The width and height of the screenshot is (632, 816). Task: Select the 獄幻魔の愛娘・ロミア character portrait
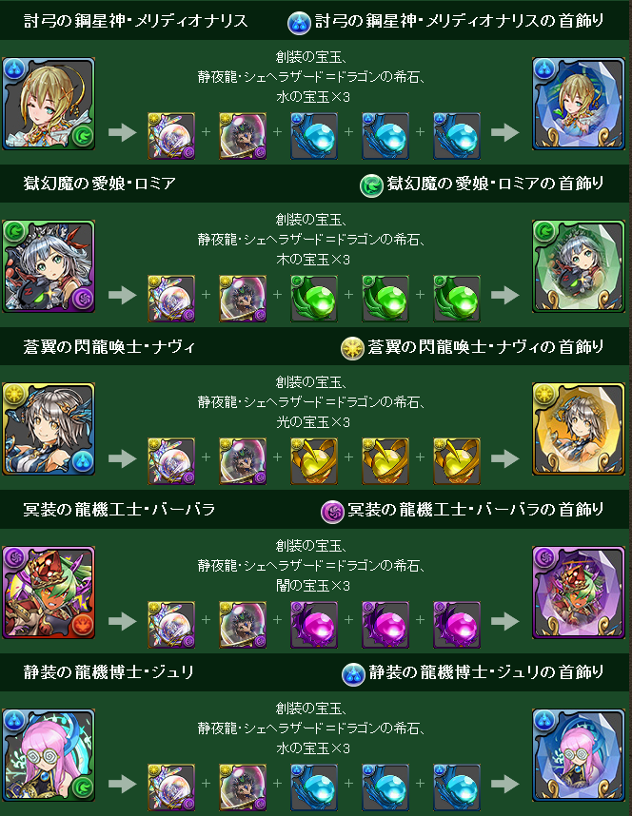point(49,266)
